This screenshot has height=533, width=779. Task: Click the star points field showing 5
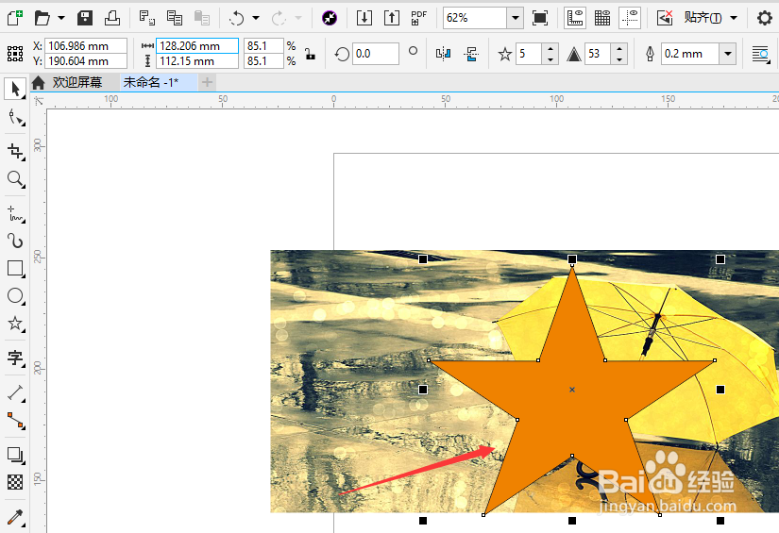[529, 54]
